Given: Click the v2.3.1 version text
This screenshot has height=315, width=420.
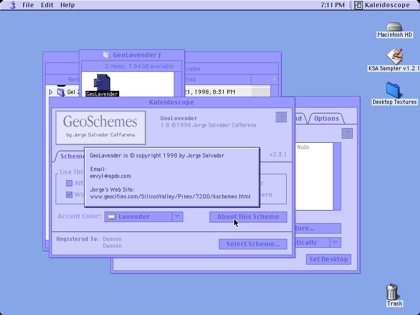Looking at the screenshot, I should coord(278,154).
